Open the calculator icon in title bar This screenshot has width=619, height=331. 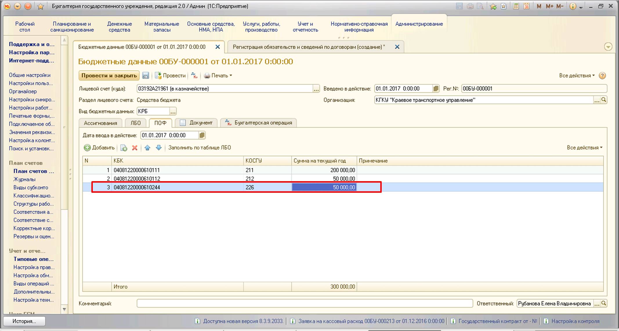click(516, 6)
